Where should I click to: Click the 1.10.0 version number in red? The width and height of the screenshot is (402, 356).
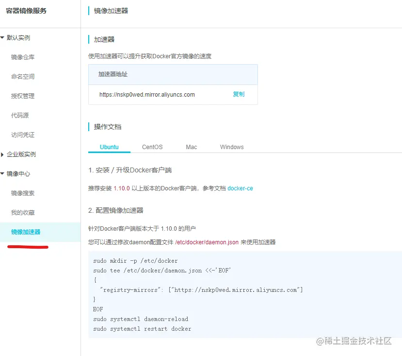(x=122, y=188)
